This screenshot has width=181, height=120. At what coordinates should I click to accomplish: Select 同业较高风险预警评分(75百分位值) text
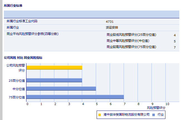(131, 47)
